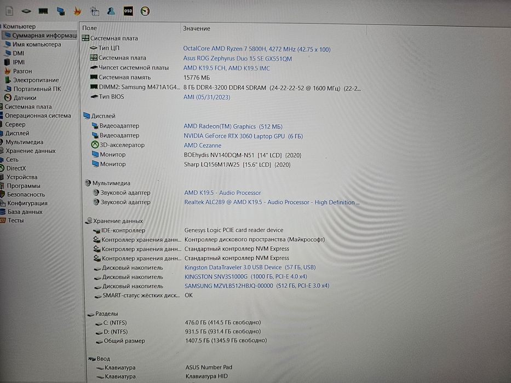Select the D: (NTFS) partition row
511x383 pixels.
click(x=178, y=332)
